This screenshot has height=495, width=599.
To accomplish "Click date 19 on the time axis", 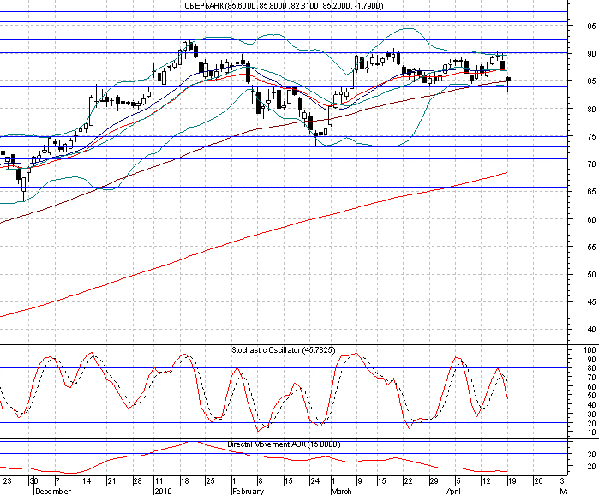I will (x=512, y=481).
